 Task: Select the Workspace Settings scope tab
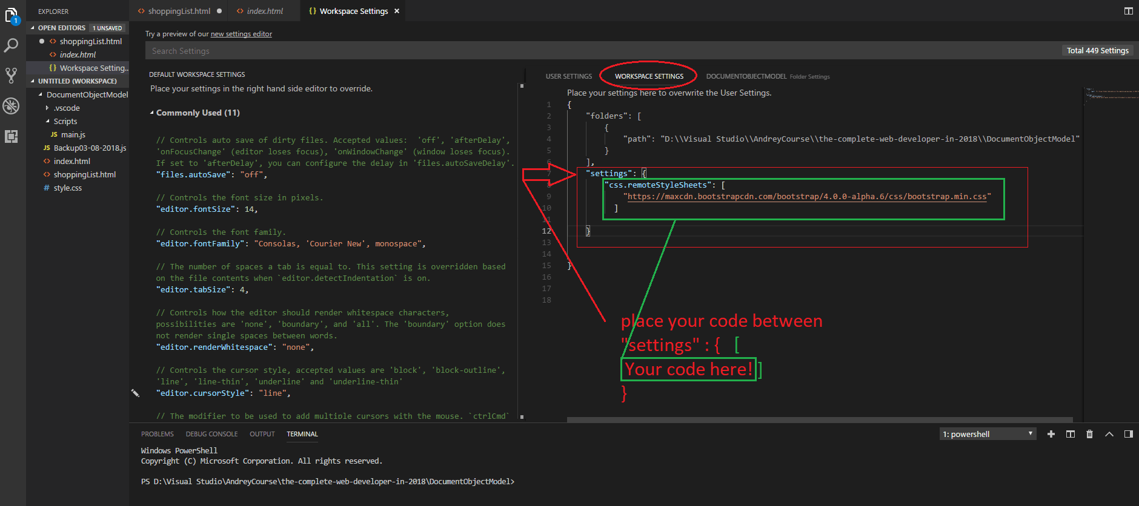(649, 76)
